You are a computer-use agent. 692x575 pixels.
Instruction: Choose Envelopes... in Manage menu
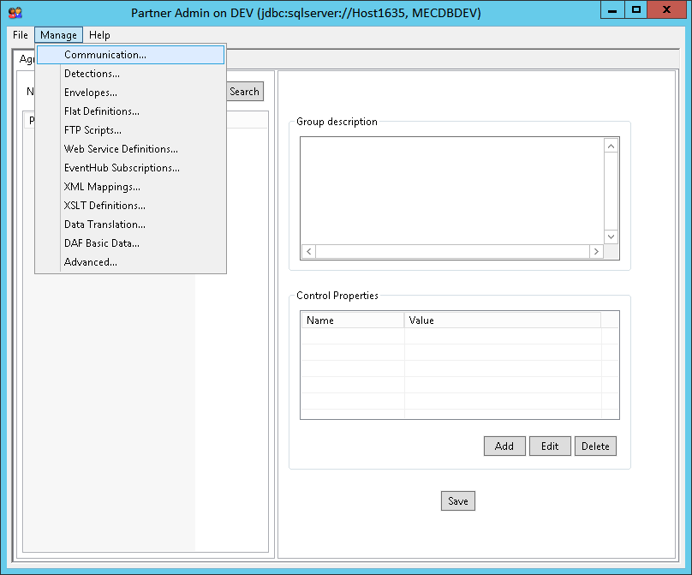(x=91, y=93)
